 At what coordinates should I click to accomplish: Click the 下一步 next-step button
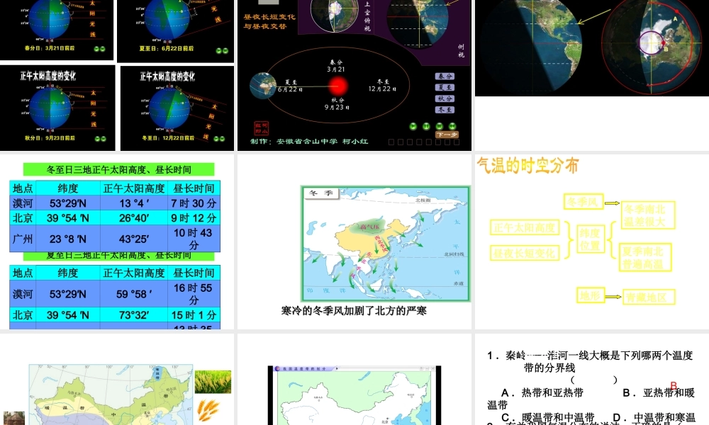point(447,135)
